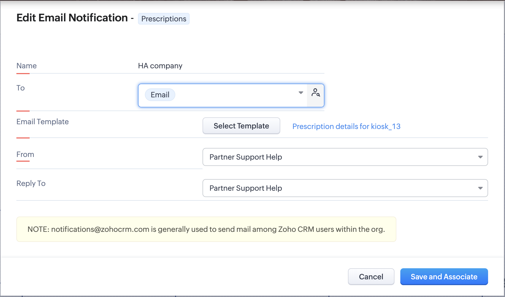
Task: Click the Select Template button
Action: click(x=241, y=126)
